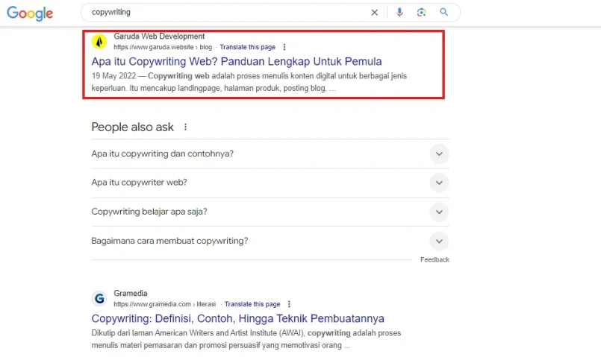This screenshot has height=357, width=601.
Task: Click the snippet starting Dikutip dari laman
Action: click(246, 339)
